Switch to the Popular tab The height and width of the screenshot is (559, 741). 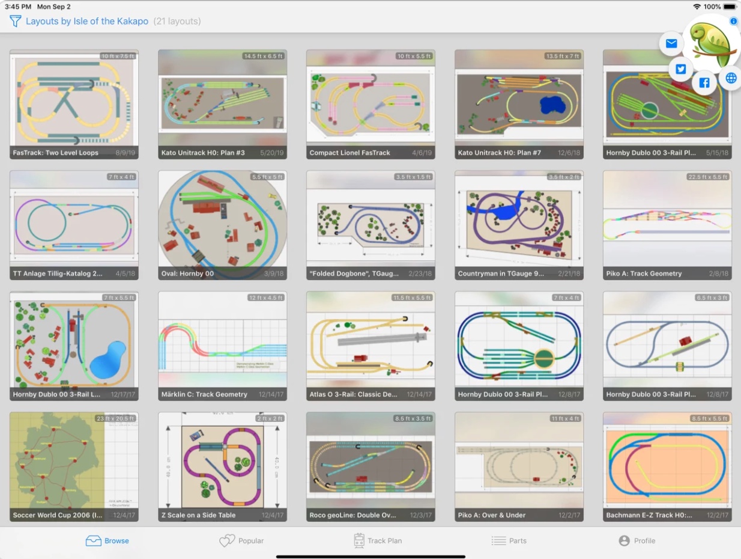click(x=241, y=541)
